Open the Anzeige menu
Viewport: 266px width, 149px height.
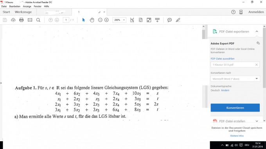click(27, 6)
